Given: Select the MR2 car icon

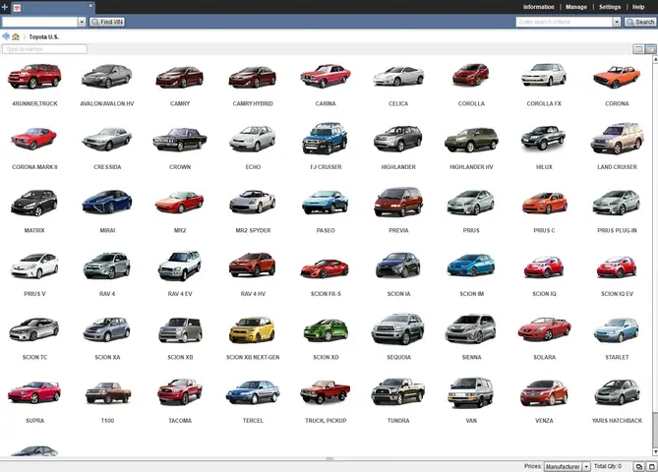Looking at the screenshot, I should point(180,203).
